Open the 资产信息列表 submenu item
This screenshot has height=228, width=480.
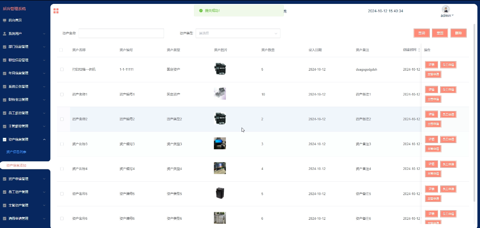(x=16, y=152)
